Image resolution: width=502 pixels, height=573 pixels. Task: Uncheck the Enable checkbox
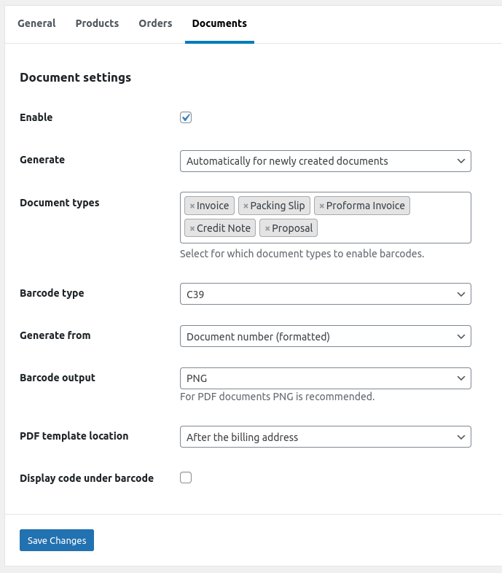pyautogui.click(x=186, y=117)
